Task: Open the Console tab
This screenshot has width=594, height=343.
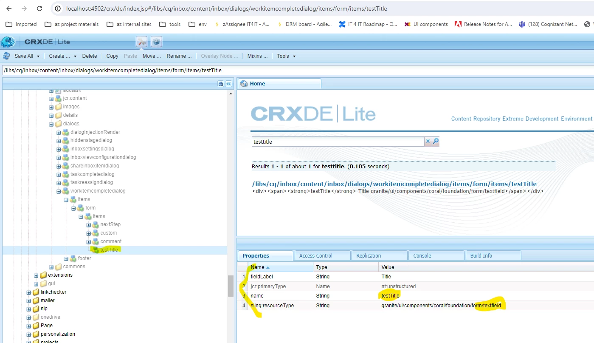Action: [x=436, y=255]
